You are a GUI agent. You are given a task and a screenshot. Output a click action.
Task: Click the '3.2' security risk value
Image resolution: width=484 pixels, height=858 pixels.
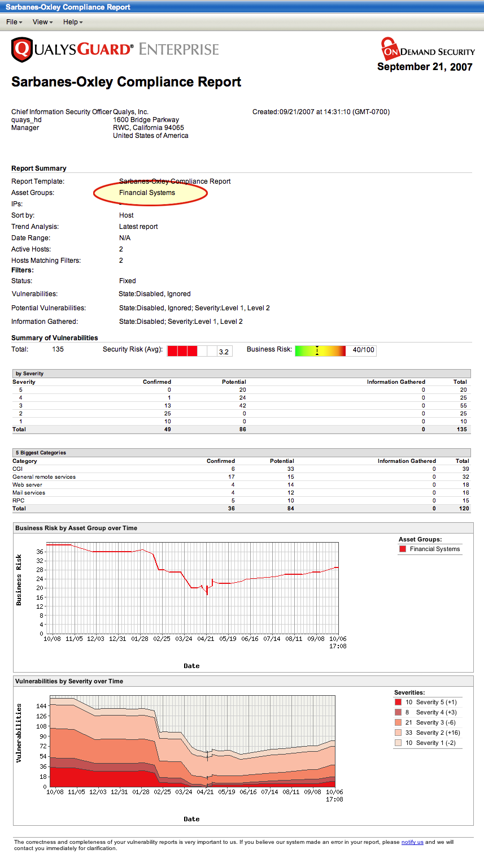(224, 352)
